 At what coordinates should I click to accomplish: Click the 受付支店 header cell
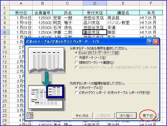tap(95, 13)
